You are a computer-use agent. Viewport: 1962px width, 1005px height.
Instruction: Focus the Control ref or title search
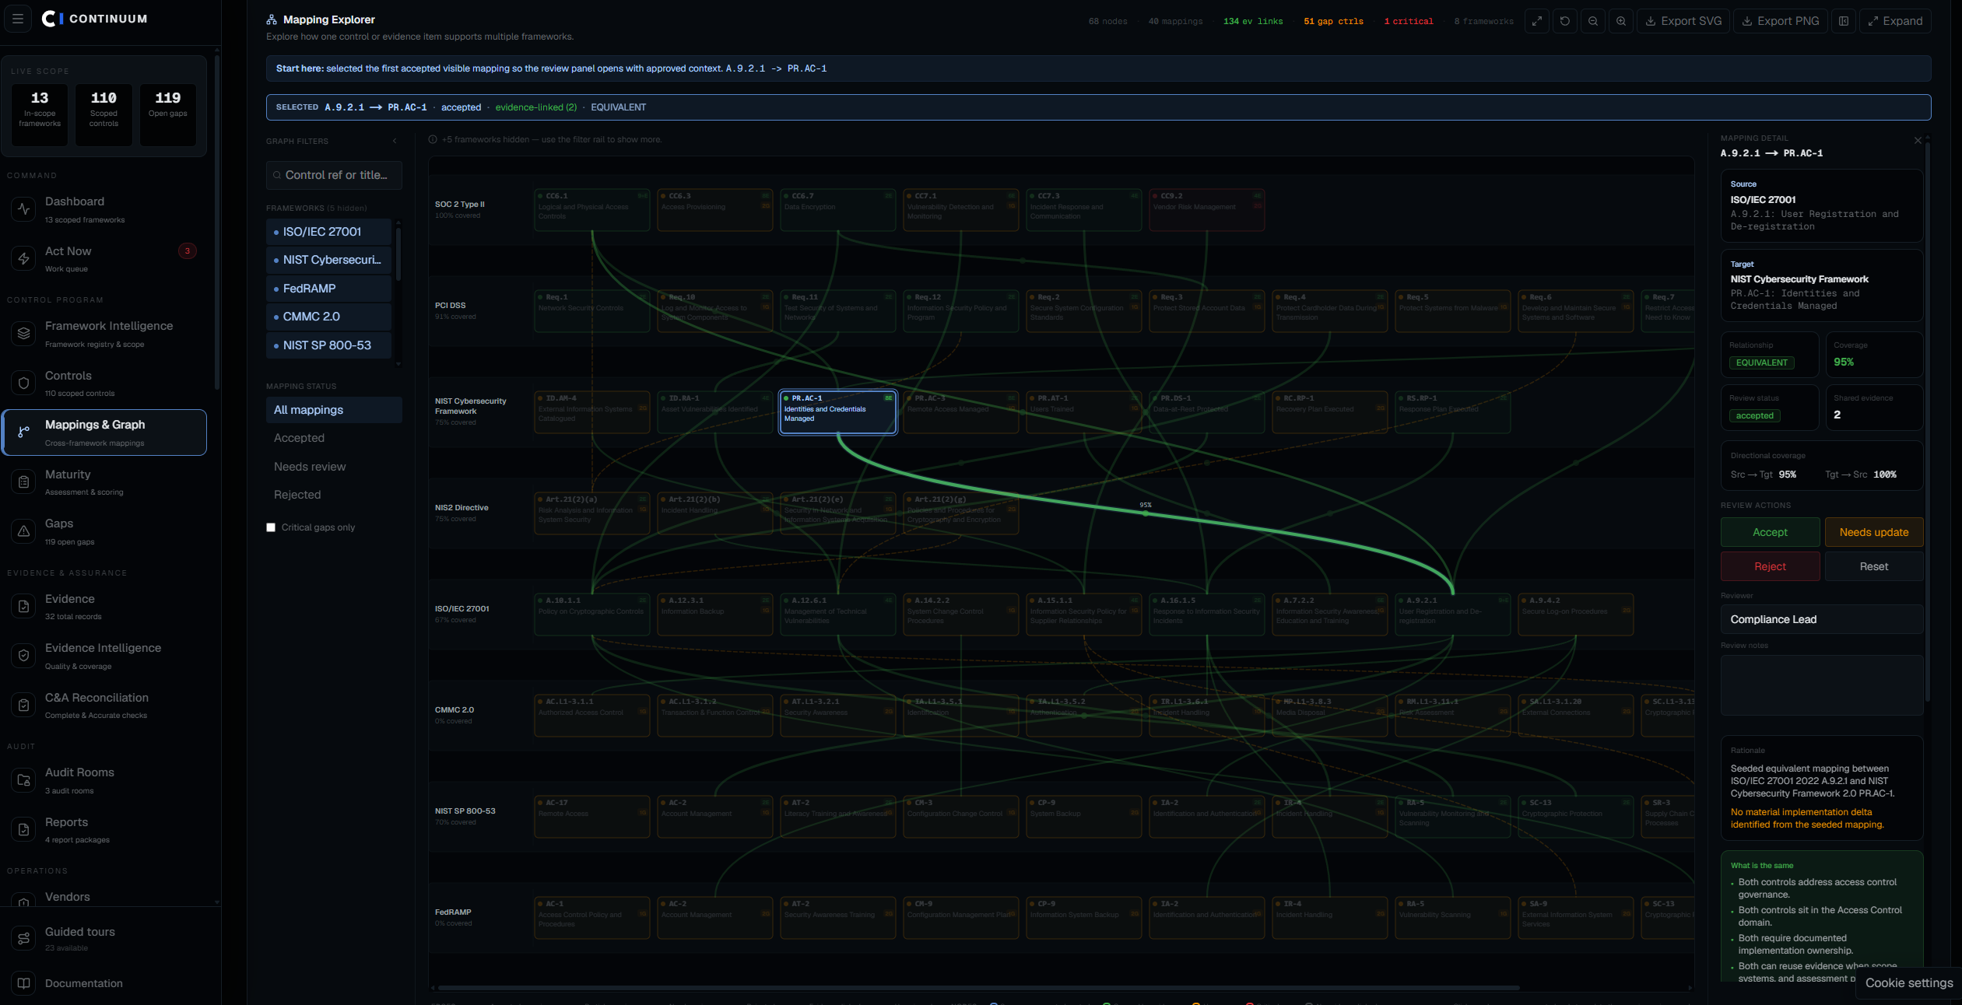pyautogui.click(x=334, y=175)
